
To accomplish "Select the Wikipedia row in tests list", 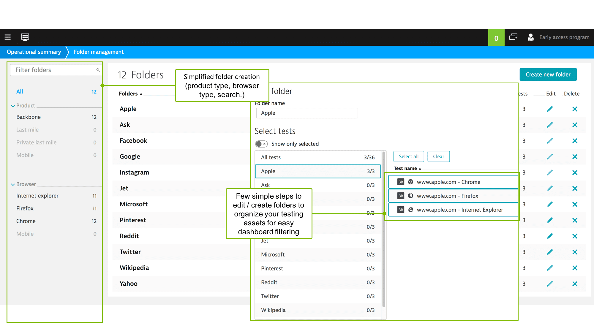I will [318, 310].
